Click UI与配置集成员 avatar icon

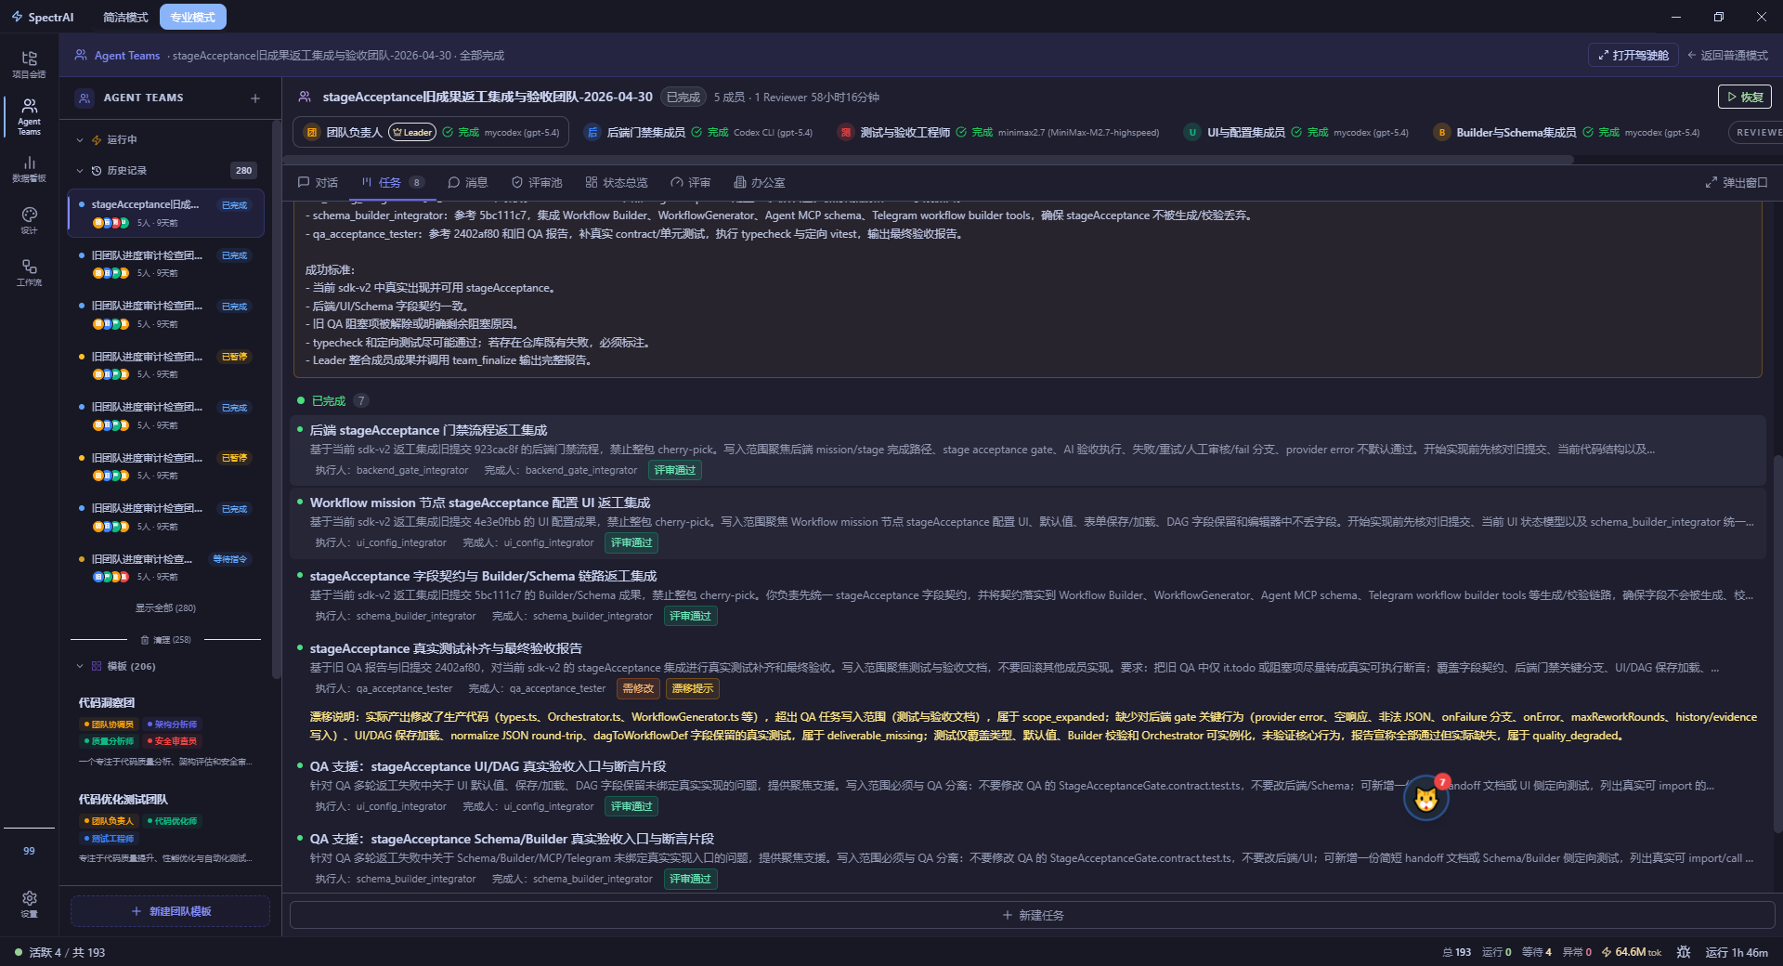(1192, 132)
